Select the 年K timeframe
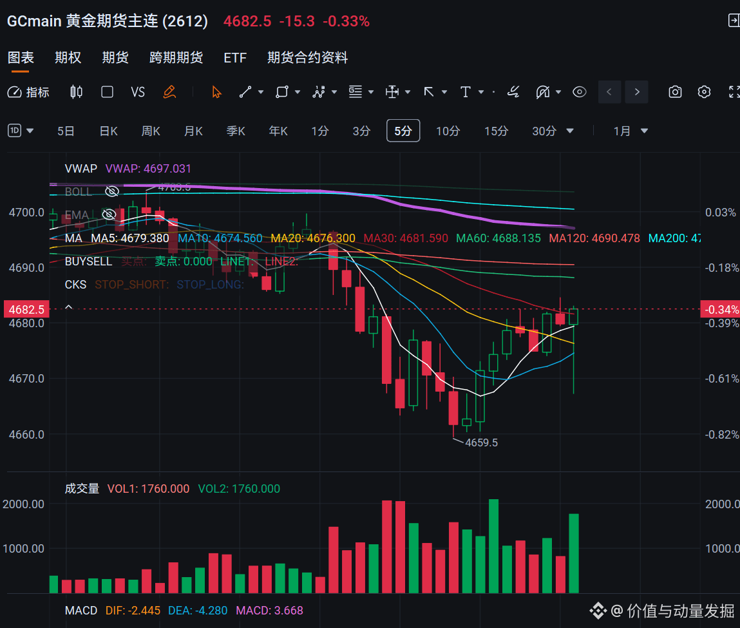 (278, 131)
